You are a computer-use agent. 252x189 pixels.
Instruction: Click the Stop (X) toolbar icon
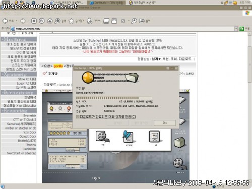(x=34, y=21)
